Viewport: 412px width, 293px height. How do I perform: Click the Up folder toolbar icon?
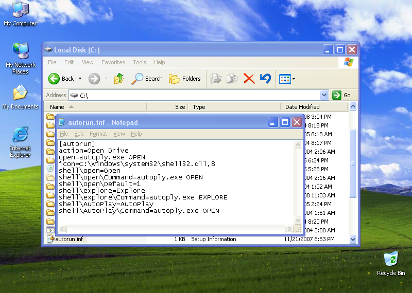pos(119,79)
